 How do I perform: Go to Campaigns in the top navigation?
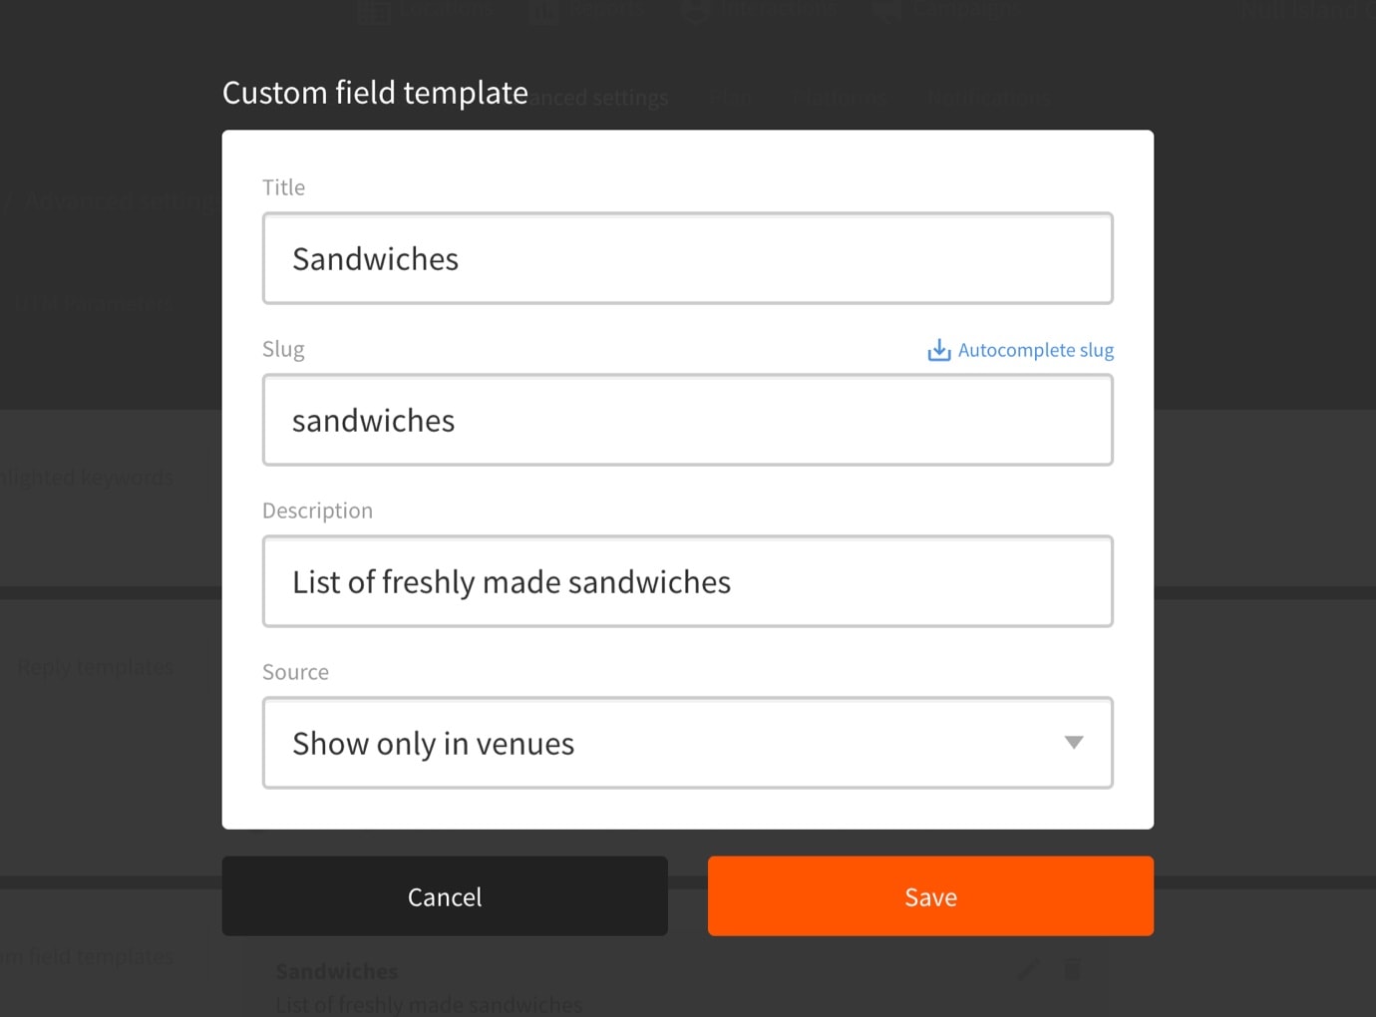[947, 10]
